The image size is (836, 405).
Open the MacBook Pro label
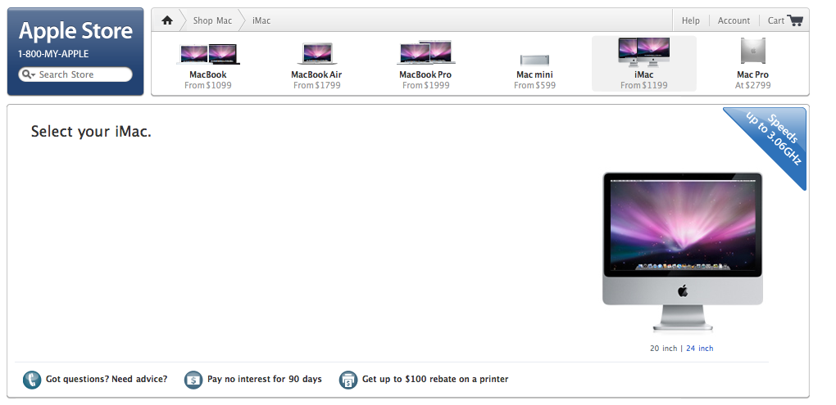[x=425, y=74]
